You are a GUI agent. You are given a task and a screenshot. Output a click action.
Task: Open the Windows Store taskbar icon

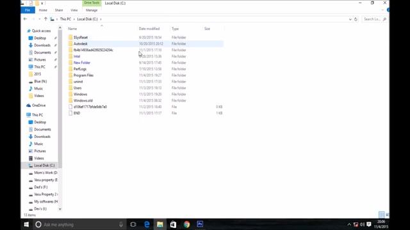click(173, 224)
